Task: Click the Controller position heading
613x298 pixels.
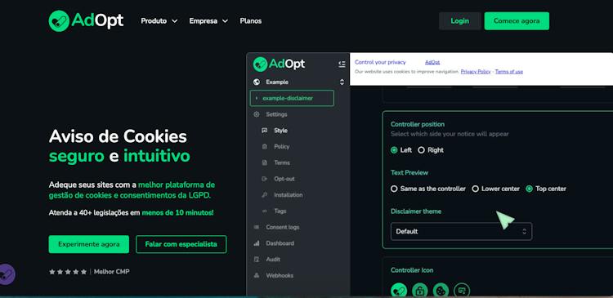Action: pos(418,124)
